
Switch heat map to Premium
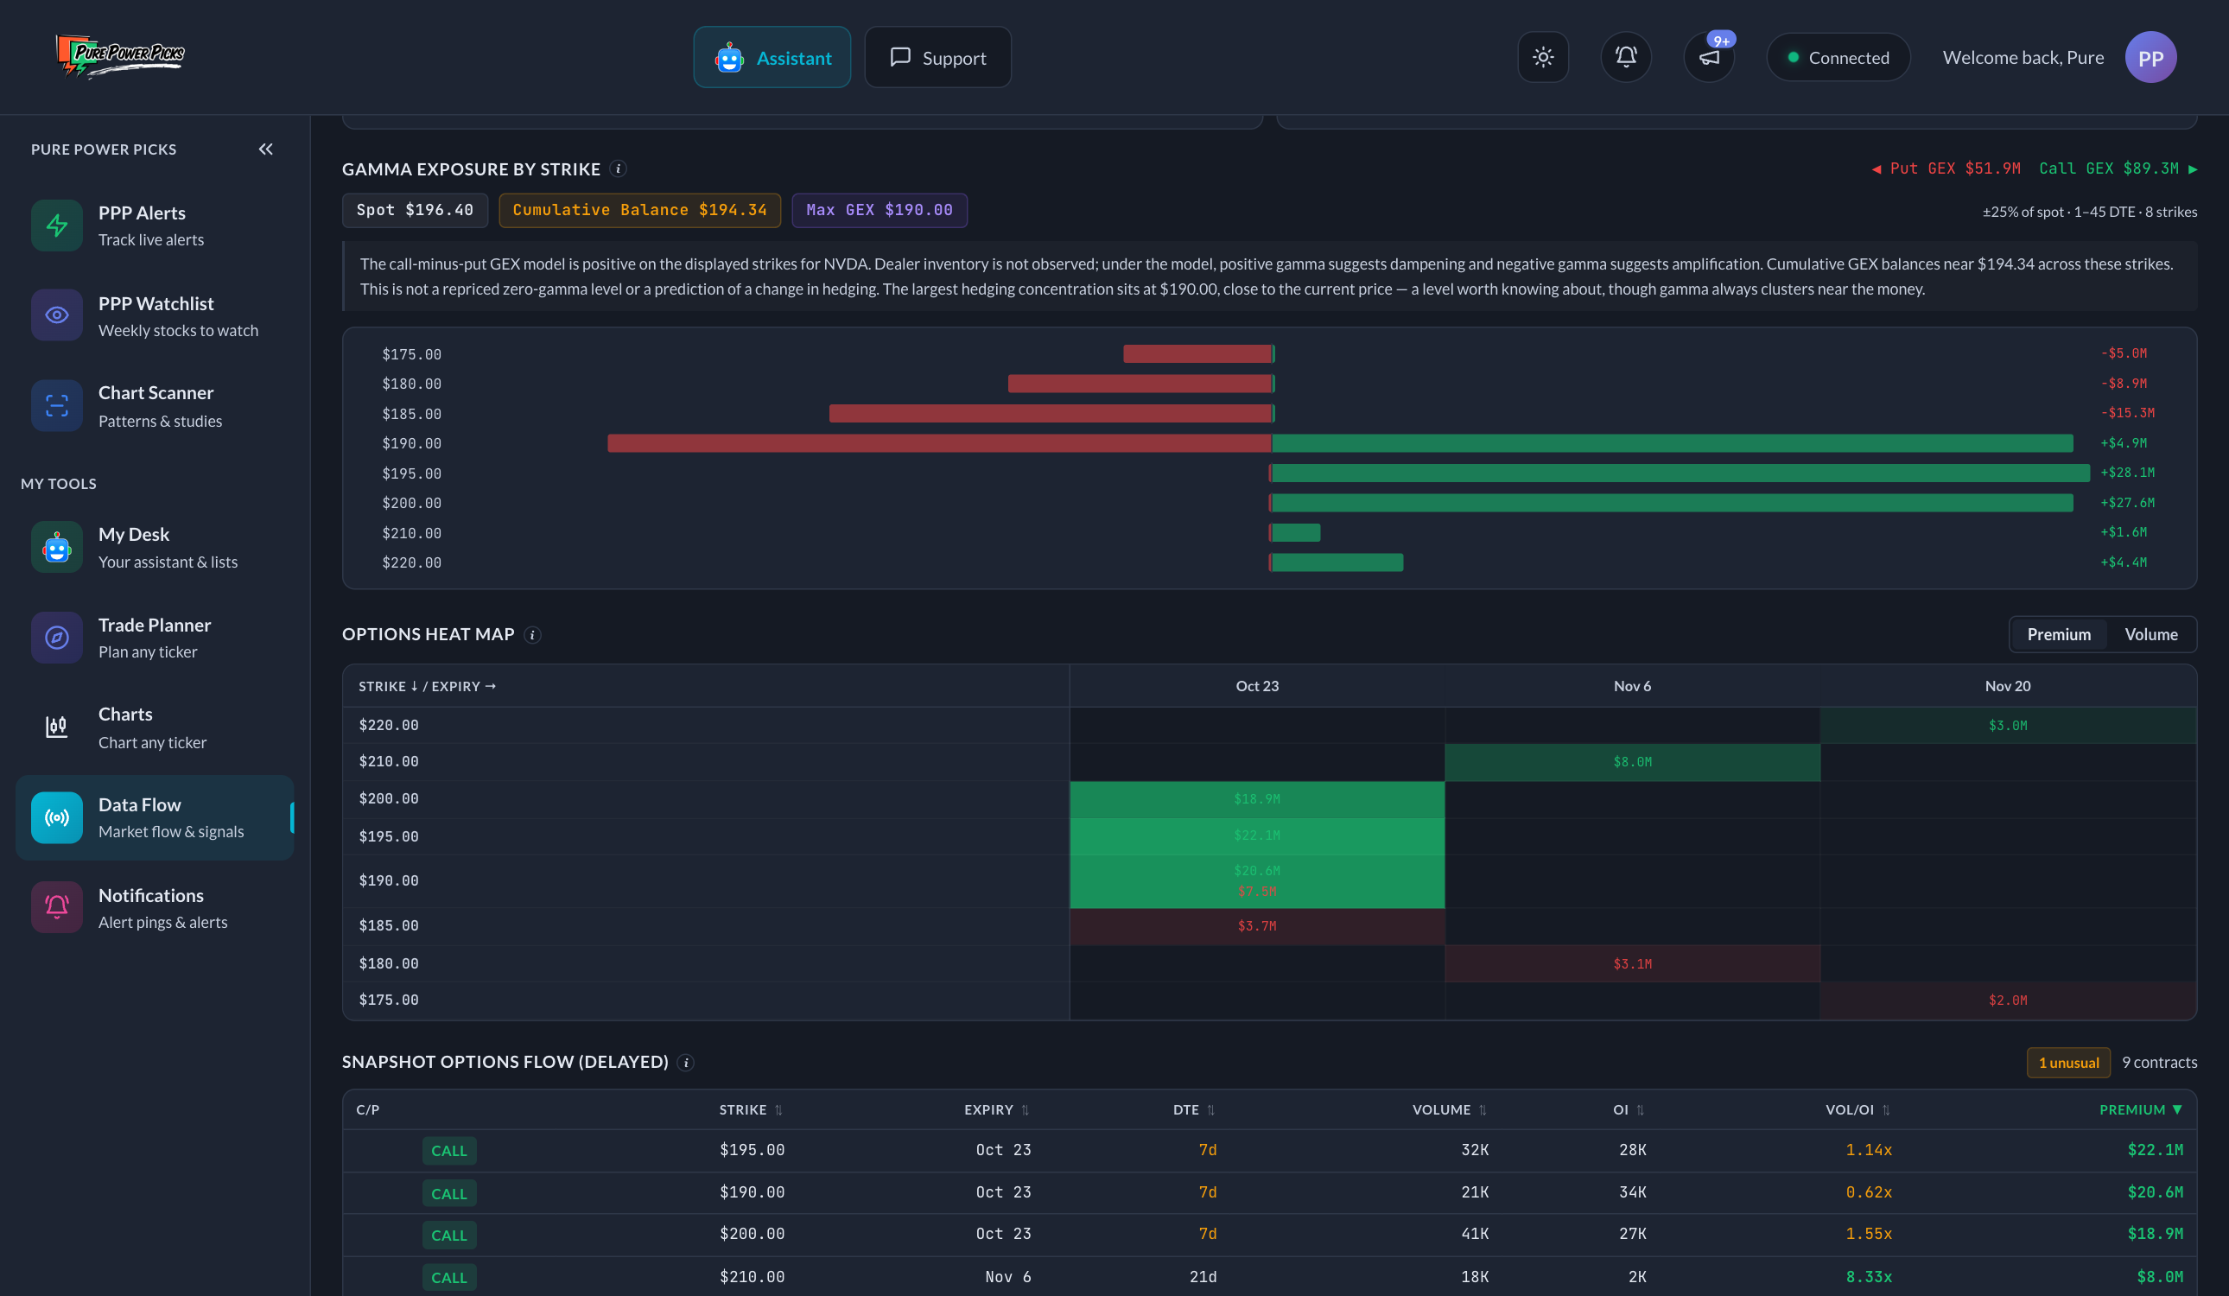[2058, 635]
